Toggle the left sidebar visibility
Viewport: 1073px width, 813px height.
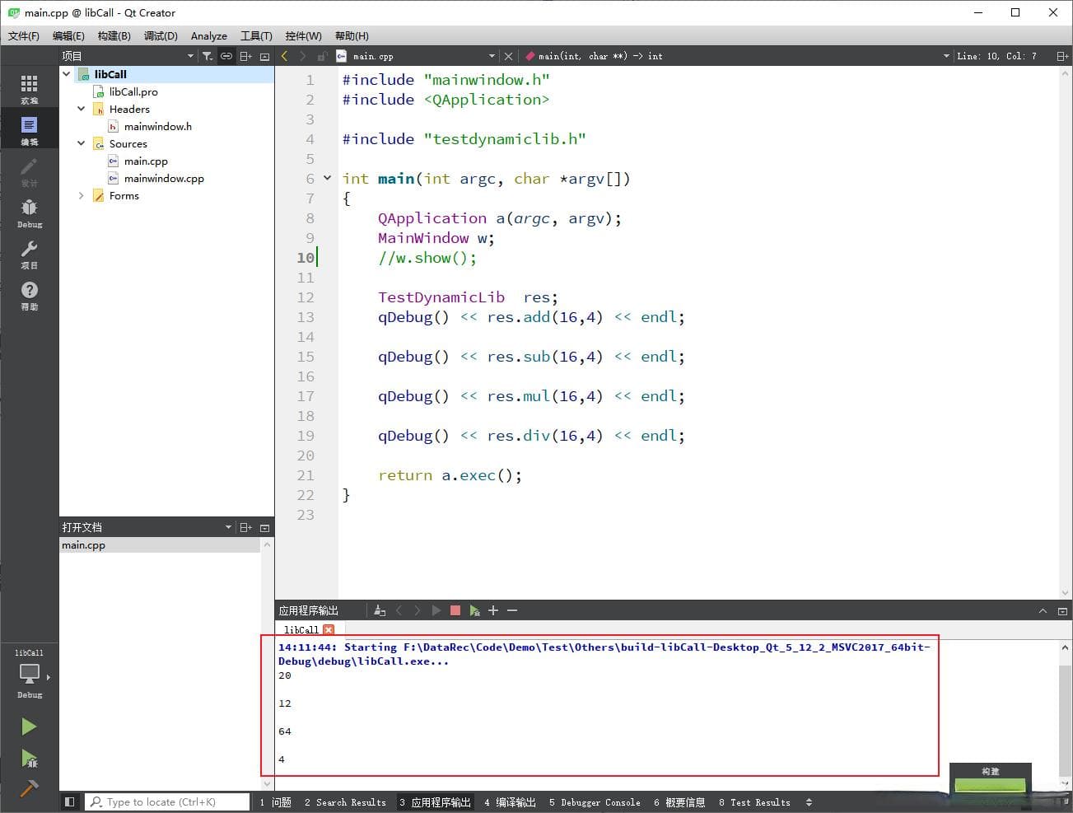(x=69, y=801)
